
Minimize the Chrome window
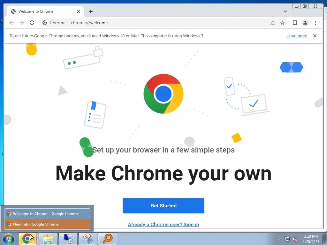point(297,6)
